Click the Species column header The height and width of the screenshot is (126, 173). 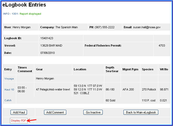pos(148,69)
